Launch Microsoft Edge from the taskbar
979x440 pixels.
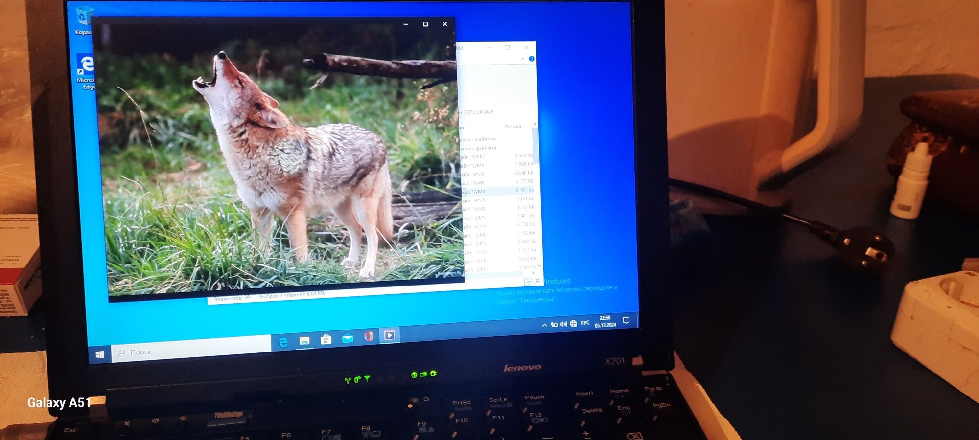tap(282, 342)
